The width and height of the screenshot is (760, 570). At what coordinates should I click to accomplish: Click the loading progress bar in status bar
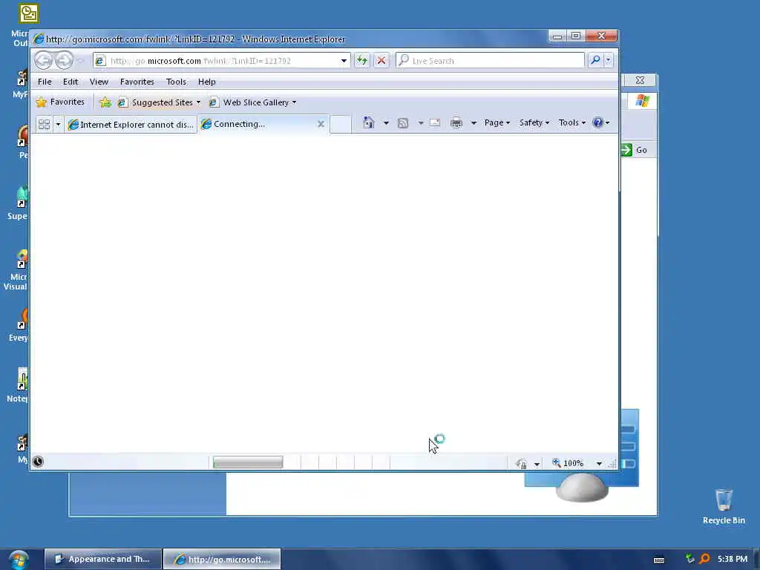[x=248, y=462]
